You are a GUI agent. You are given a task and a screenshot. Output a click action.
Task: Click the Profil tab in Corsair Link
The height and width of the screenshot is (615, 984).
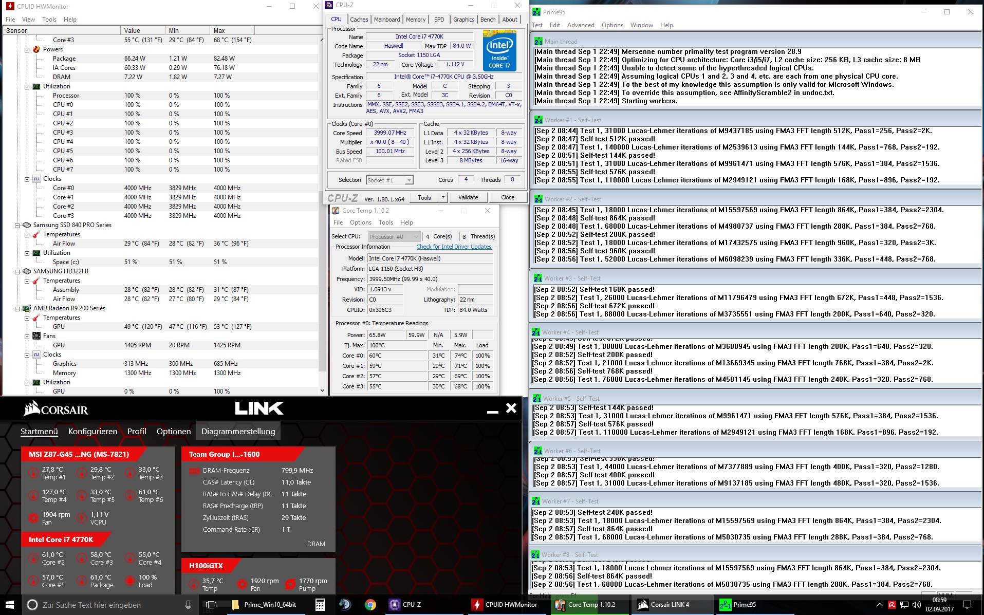[x=137, y=431]
